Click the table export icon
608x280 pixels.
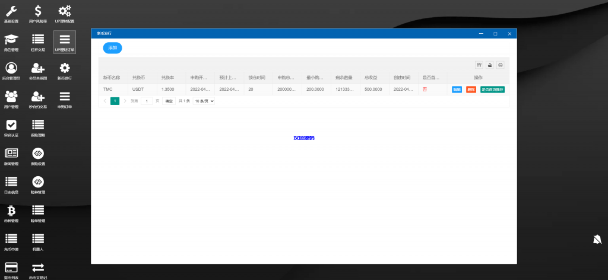[490, 65]
